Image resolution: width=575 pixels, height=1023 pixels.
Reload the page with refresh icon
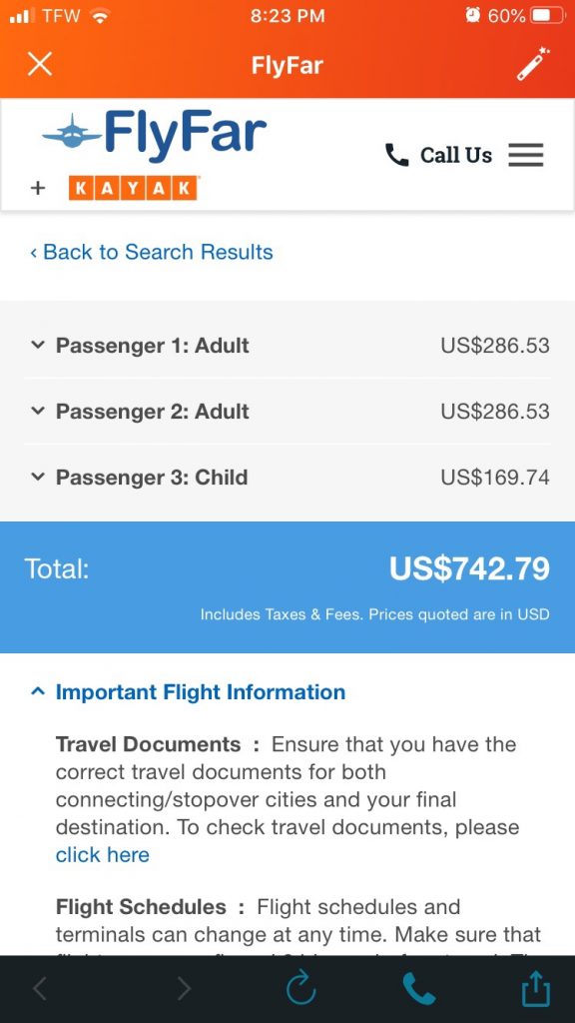(x=301, y=988)
